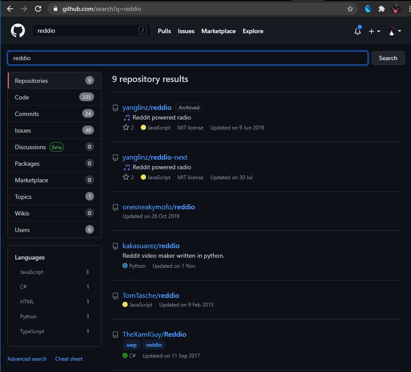Click the slash shortcut key icon
The height and width of the screenshot is (372, 411).
[143, 31]
